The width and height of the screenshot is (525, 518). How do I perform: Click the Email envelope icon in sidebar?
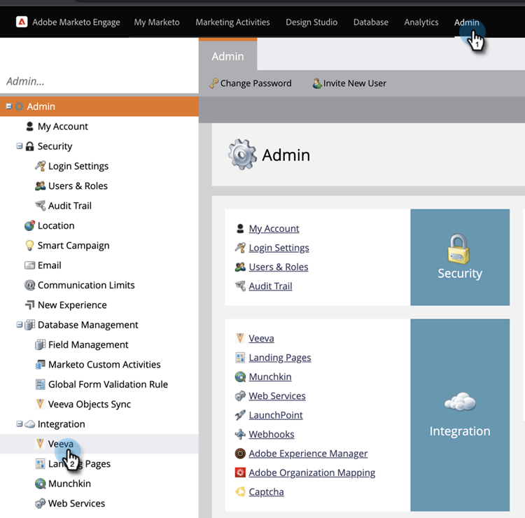pyautogui.click(x=29, y=265)
